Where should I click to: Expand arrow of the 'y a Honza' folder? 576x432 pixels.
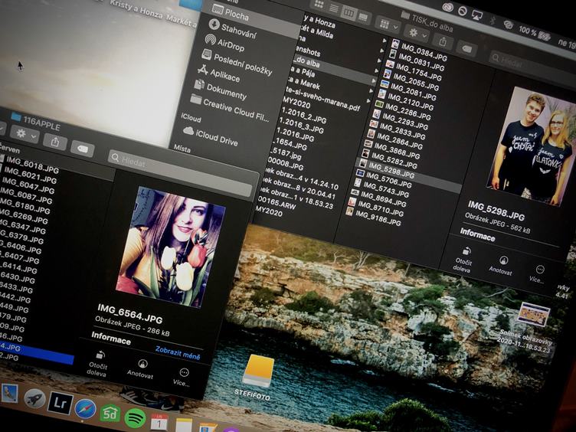click(x=385, y=41)
